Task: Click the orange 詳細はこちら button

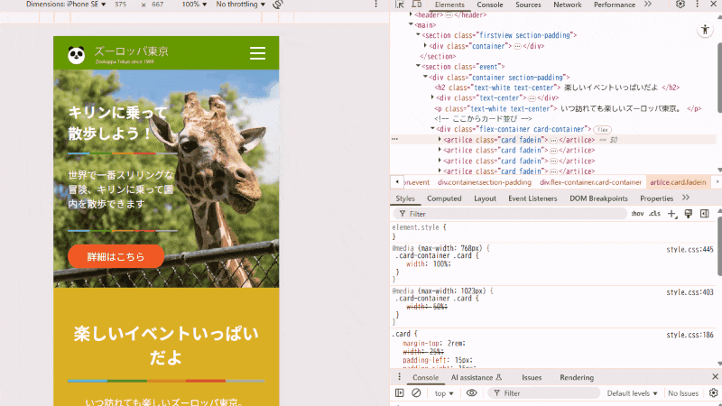Action: pyautogui.click(x=116, y=256)
